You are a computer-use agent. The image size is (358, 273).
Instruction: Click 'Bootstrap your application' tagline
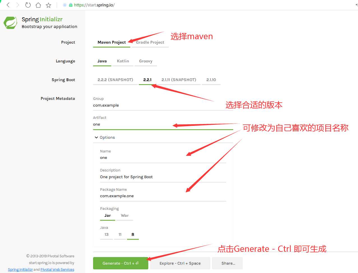[x=49, y=27]
